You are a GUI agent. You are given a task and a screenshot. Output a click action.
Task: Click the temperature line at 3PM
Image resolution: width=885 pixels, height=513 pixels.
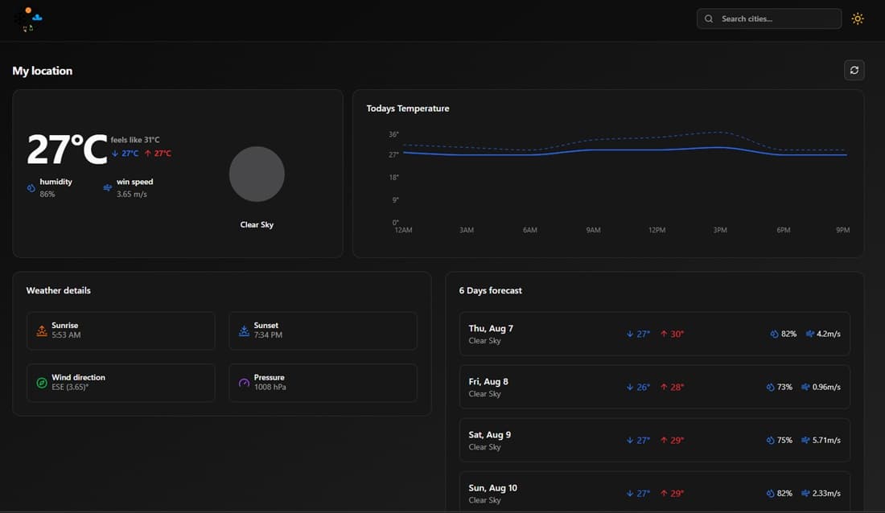coord(720,147)
